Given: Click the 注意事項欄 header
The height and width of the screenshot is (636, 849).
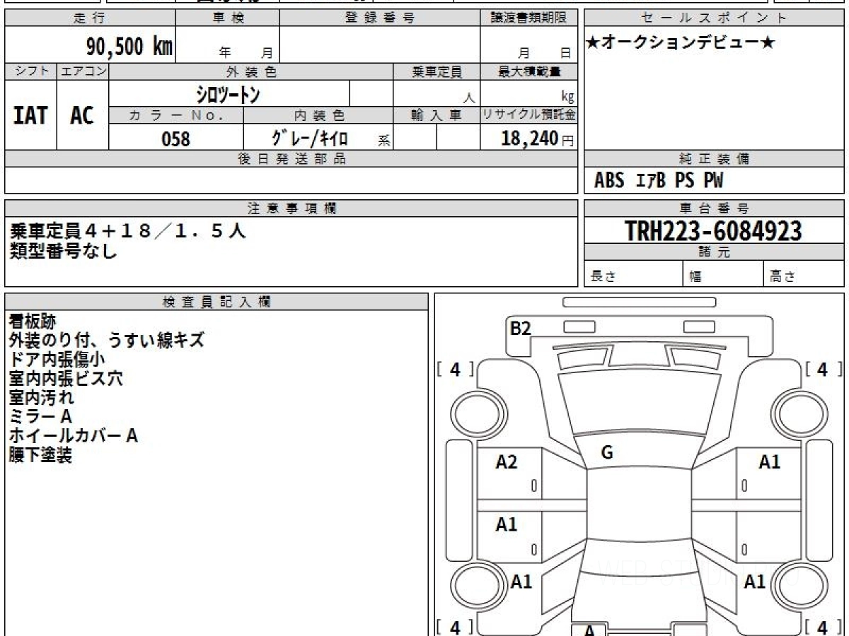Looking at the screenshot, I should coord(291,208).
